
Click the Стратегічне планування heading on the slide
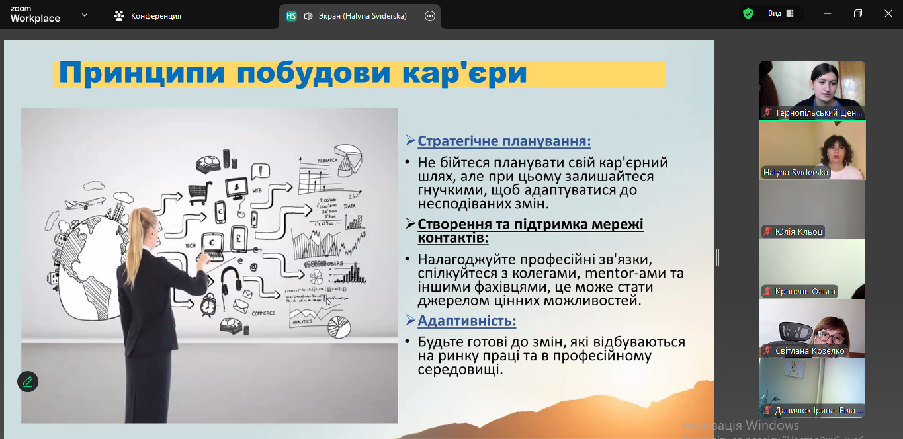pyautogui.click(x=504, y=141)
